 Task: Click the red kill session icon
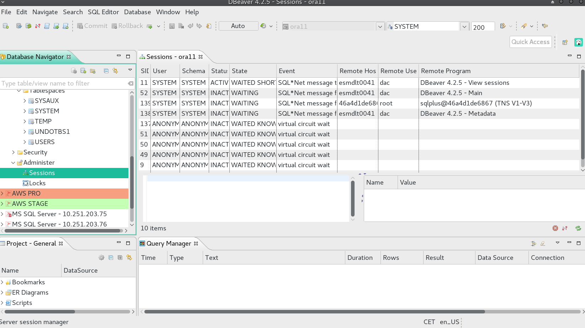(x=555, y=228)
